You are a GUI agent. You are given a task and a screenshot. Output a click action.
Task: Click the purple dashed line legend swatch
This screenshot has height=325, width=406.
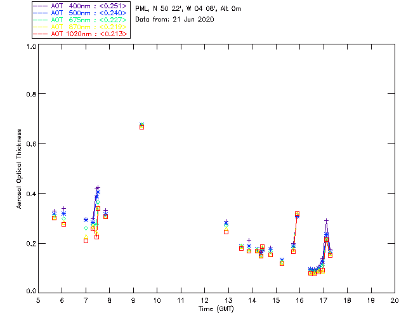tap(41, 6)
